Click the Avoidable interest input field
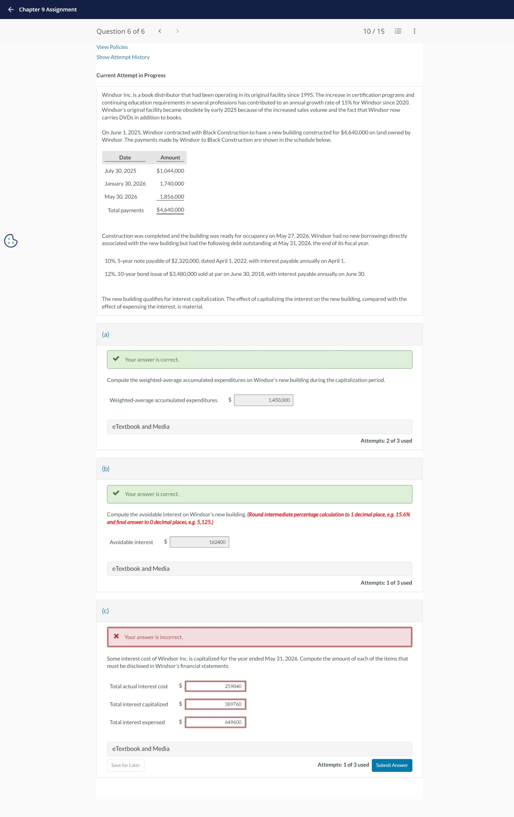Screen dimensions: 514x817 (x=199, y=542)
